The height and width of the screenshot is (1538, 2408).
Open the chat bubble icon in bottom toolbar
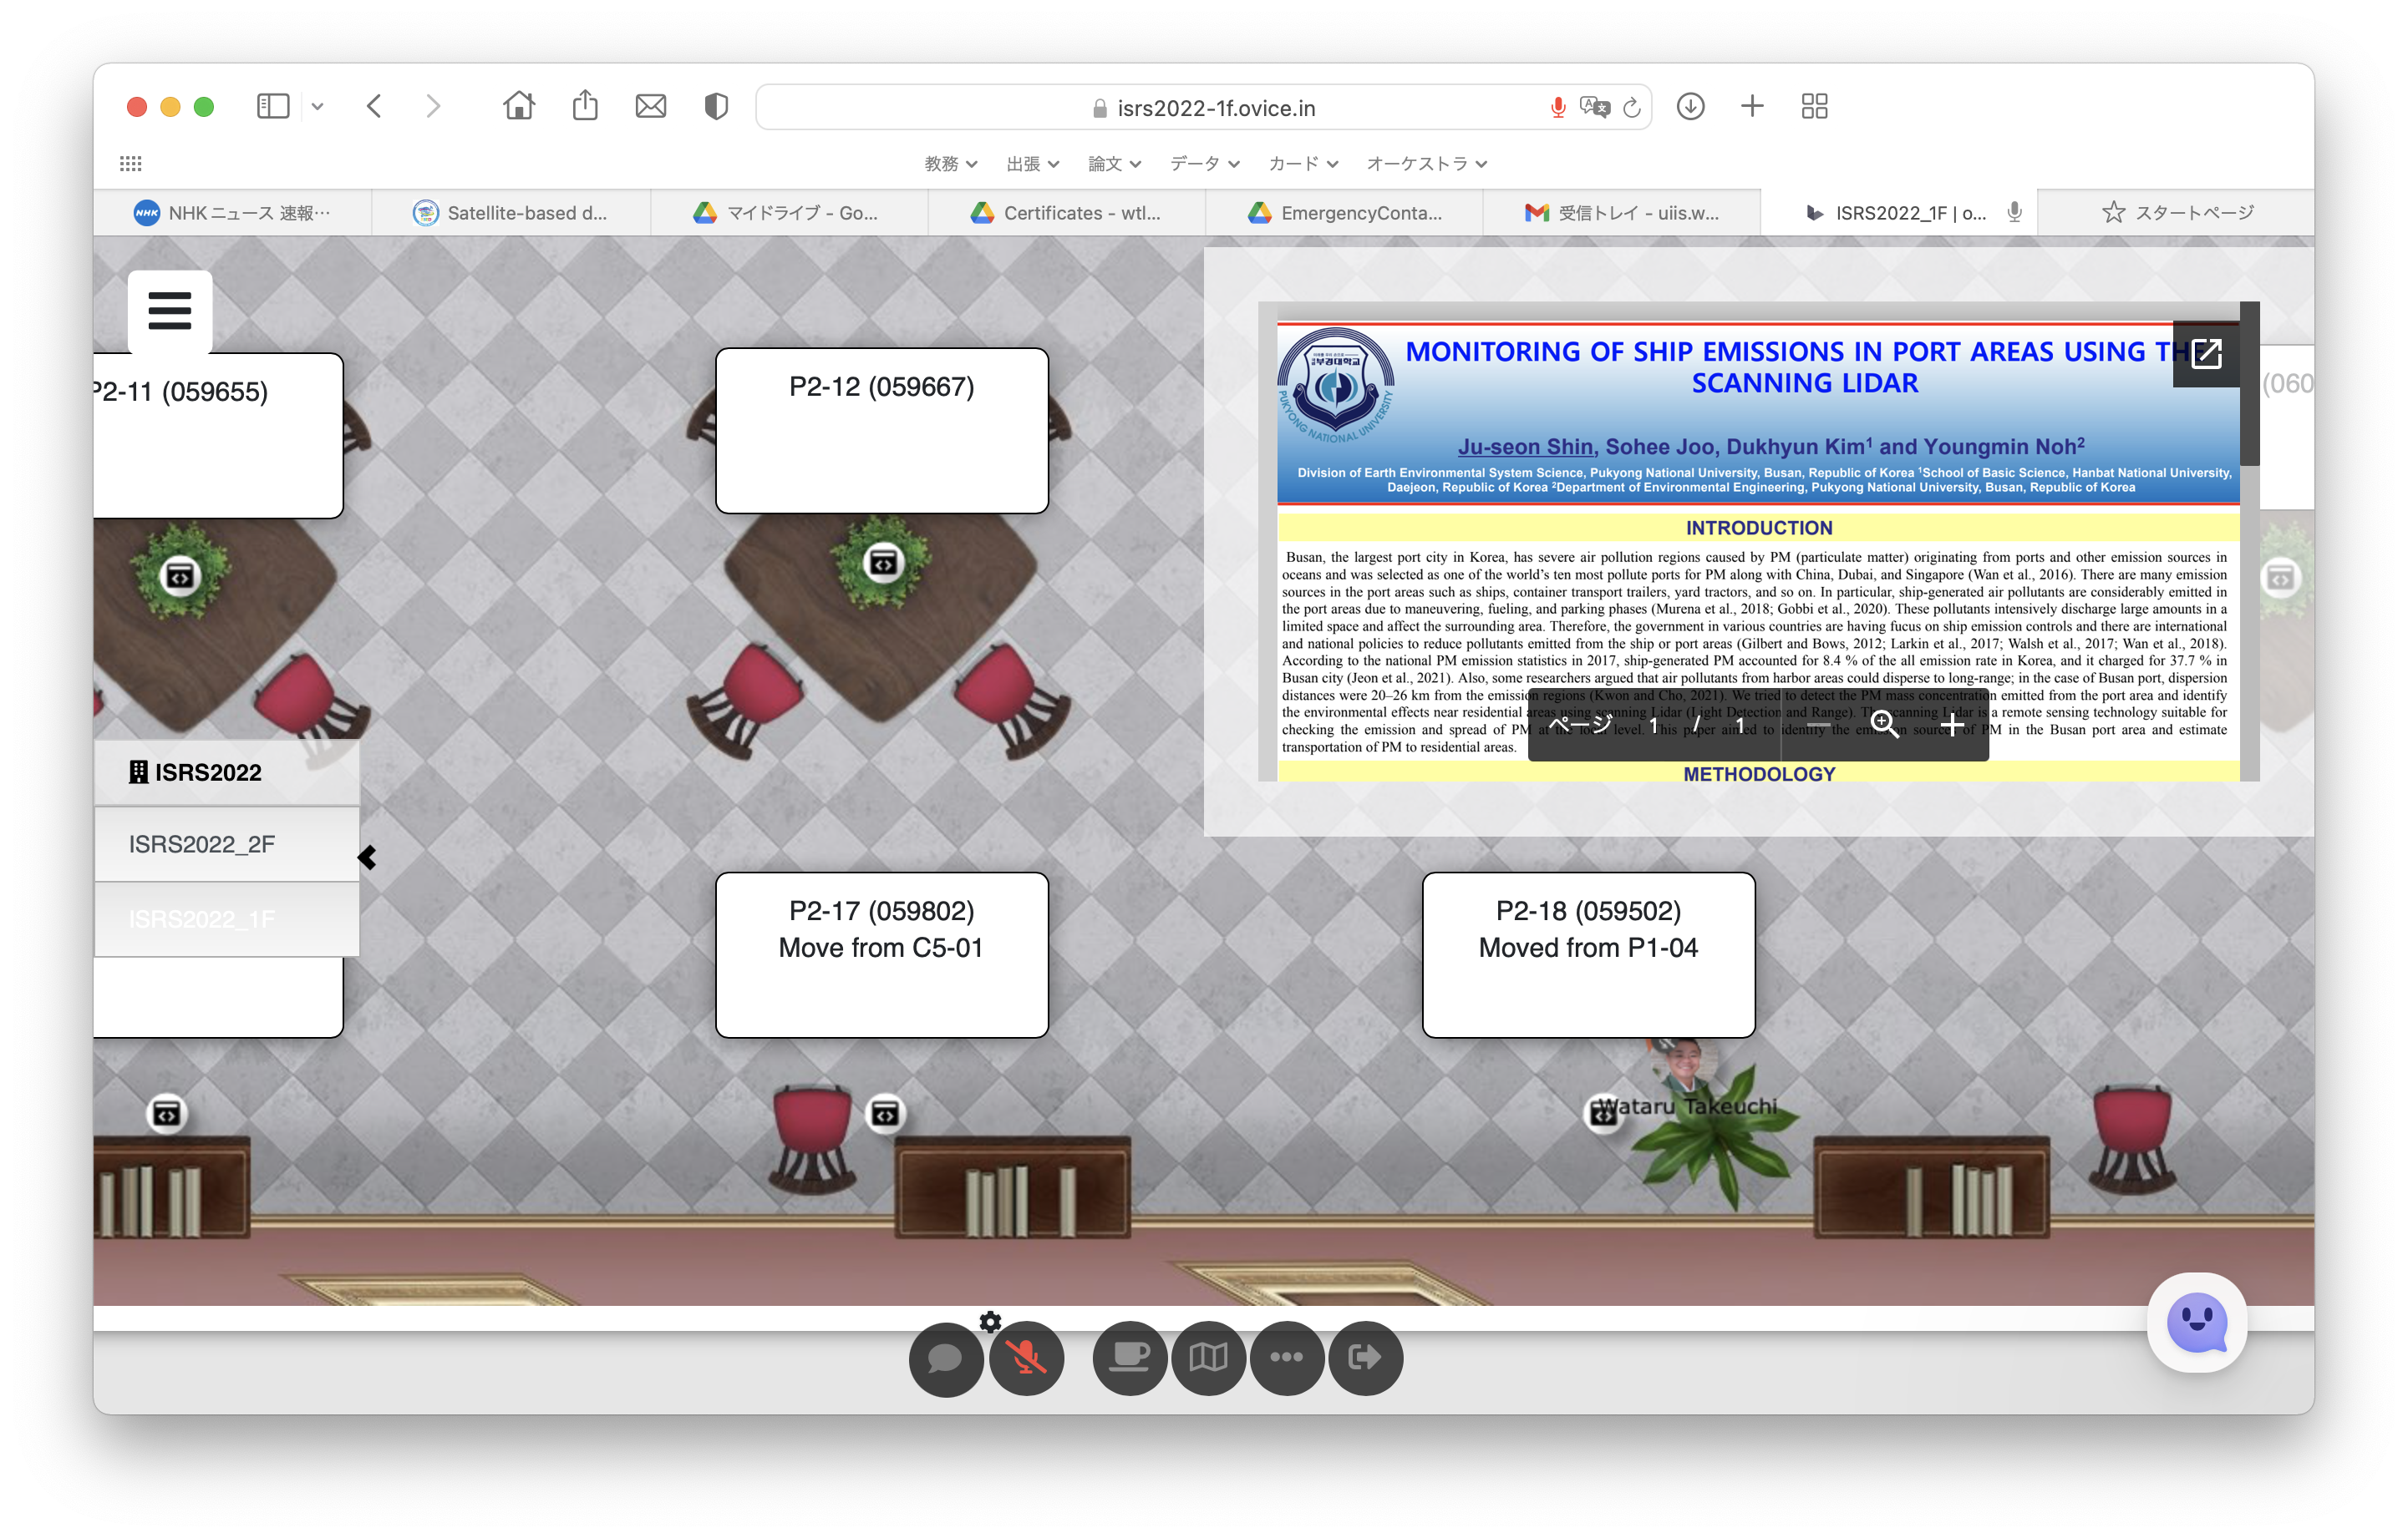click(x=945, y=1358)
